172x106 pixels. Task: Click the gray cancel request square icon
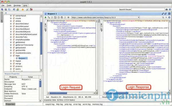point(68,17)
